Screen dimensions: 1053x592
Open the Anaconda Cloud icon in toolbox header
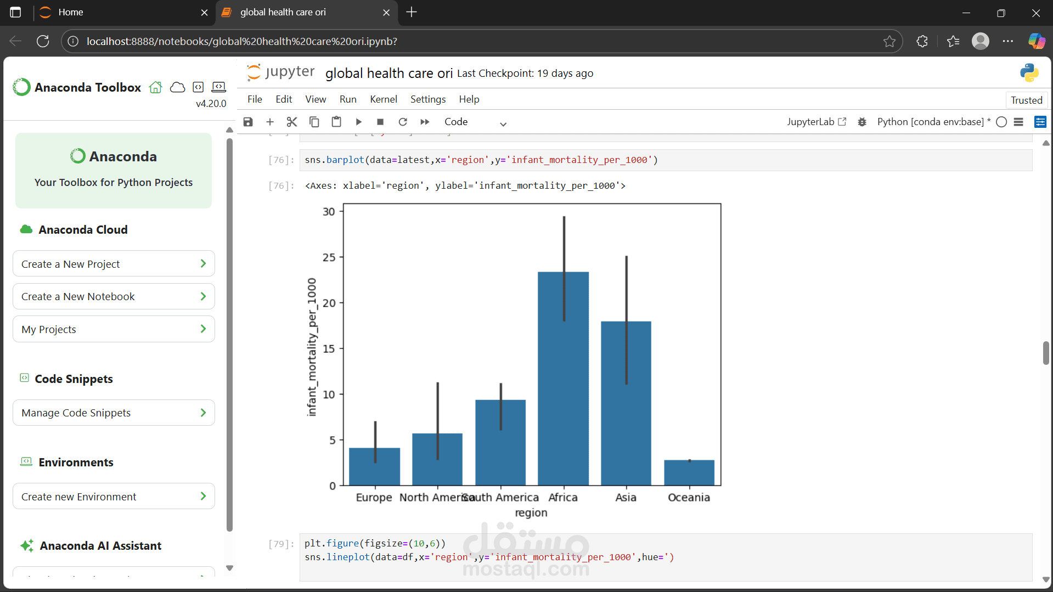point(177,87)
